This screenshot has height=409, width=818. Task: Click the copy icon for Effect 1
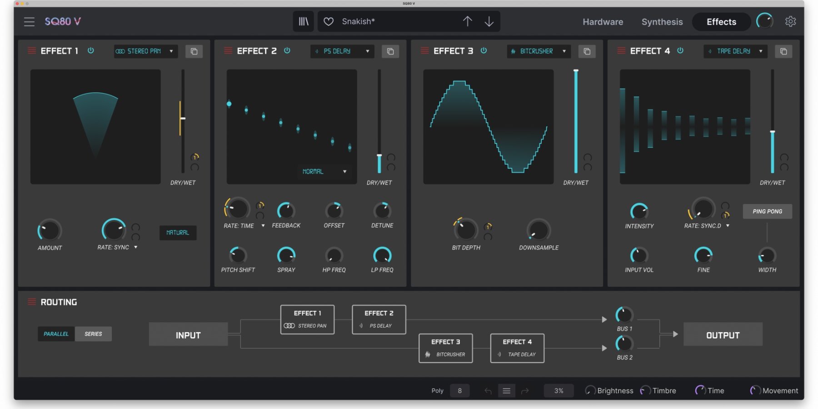point(194,51)
